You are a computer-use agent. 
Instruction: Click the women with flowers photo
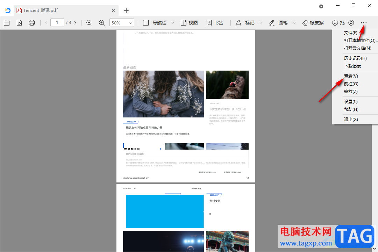tap(163, 94)
